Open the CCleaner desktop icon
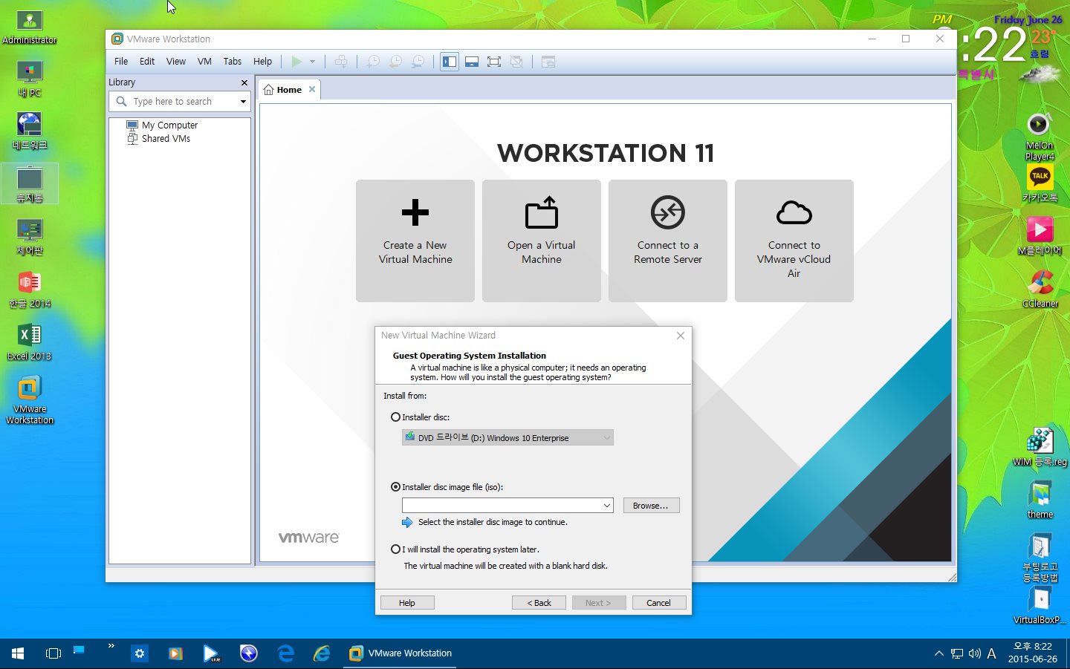Image resolution: width=1070 pixels, height=669 pixels. click(x=1040, y=288)
